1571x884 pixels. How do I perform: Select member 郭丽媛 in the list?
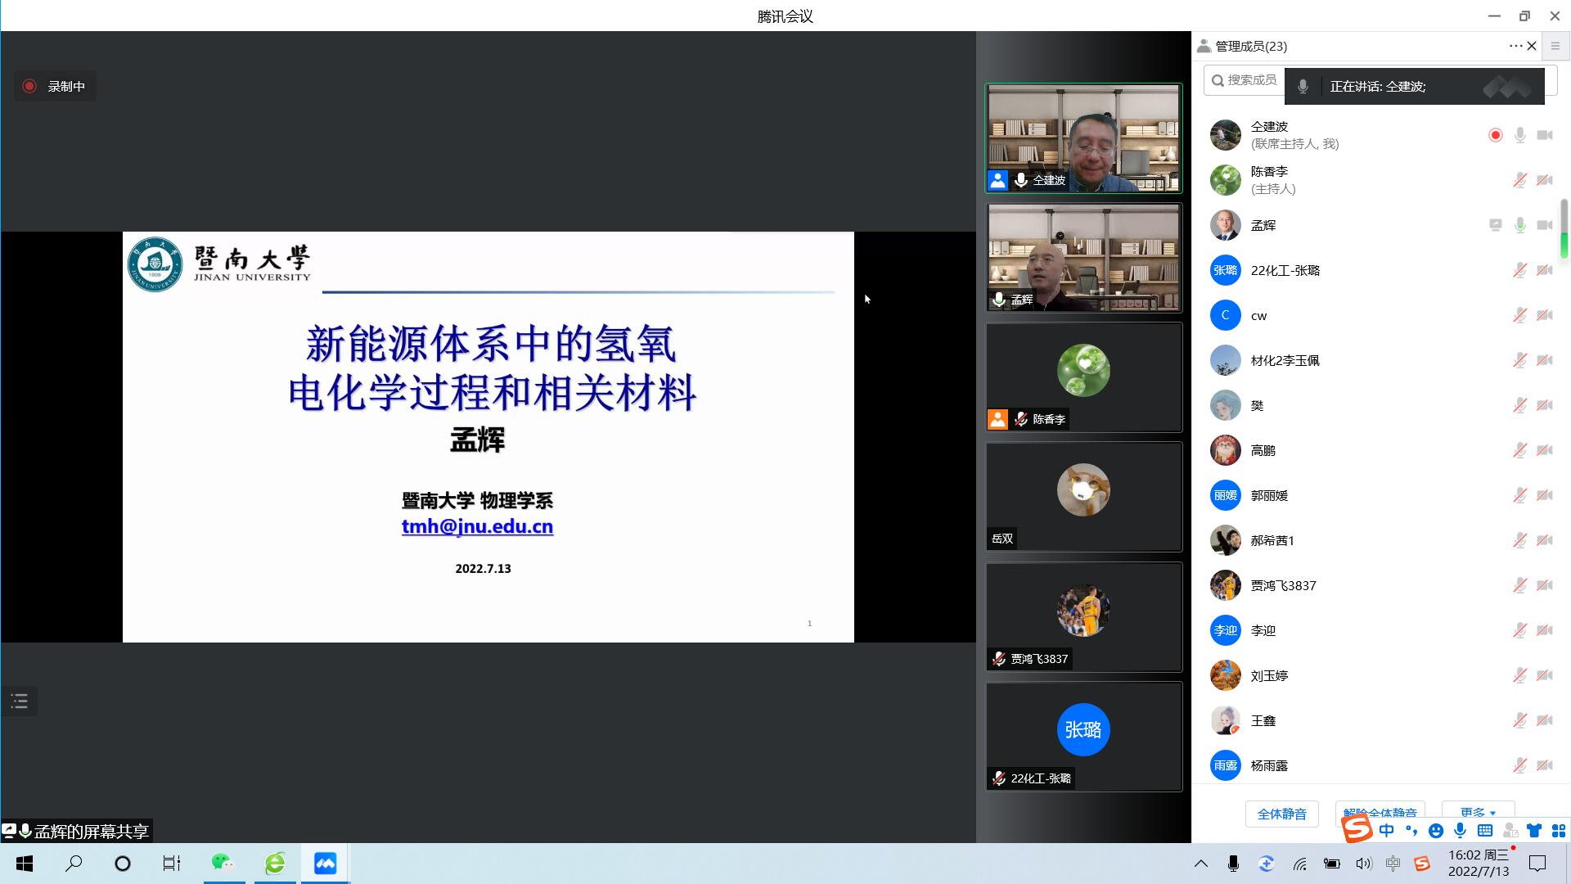click(1269, 495)
